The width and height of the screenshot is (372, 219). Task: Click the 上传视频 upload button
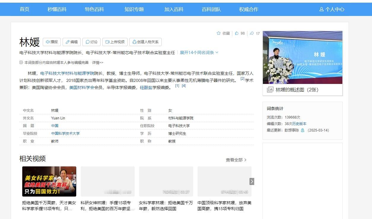point(115,42)
